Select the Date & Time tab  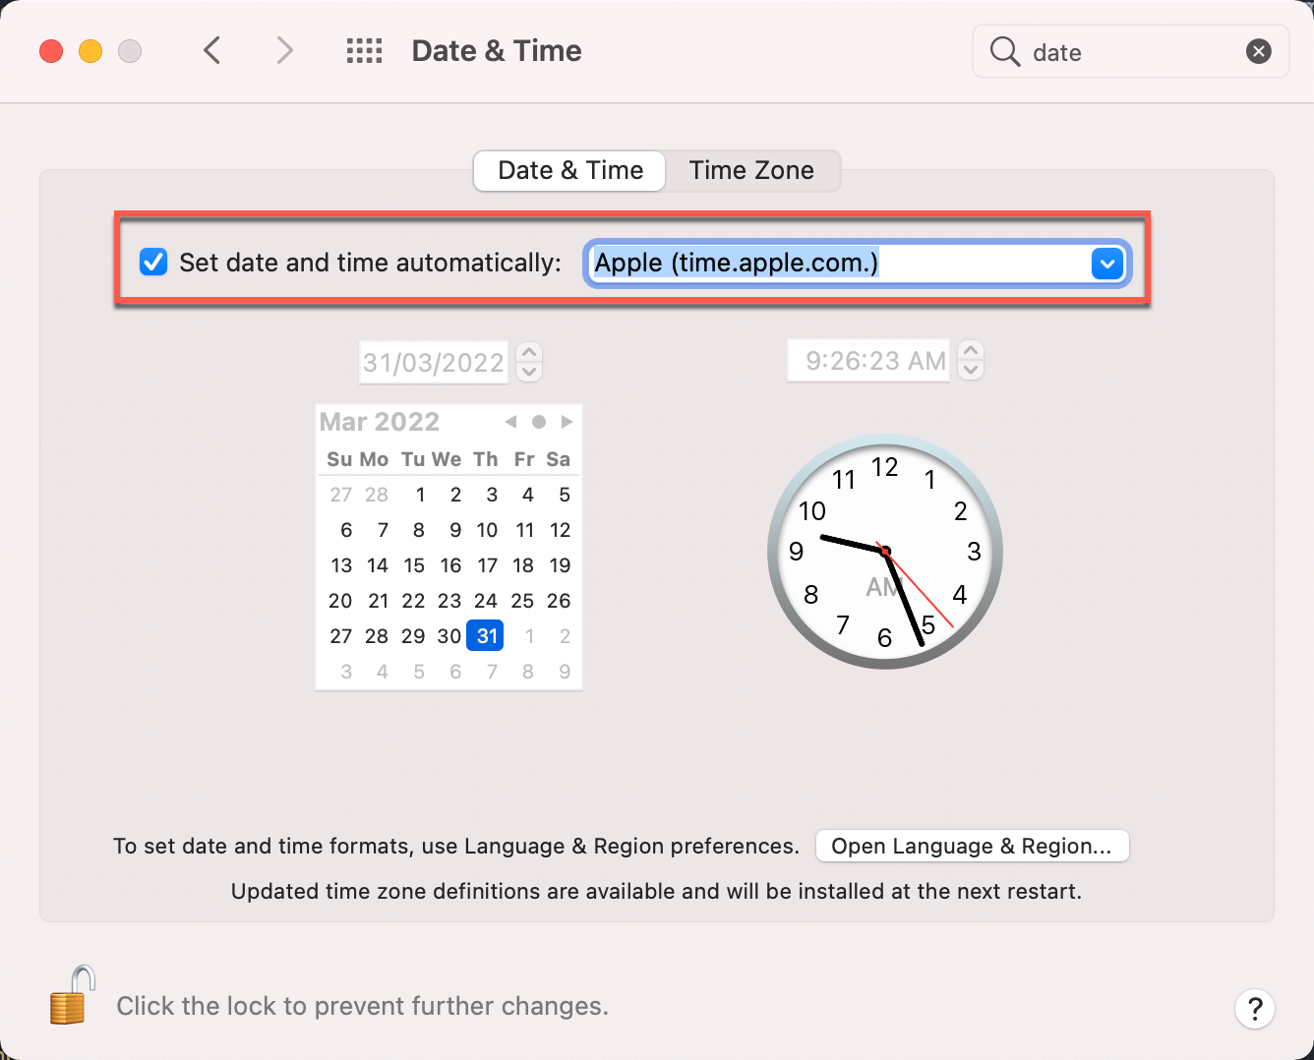tap(570, 171)
